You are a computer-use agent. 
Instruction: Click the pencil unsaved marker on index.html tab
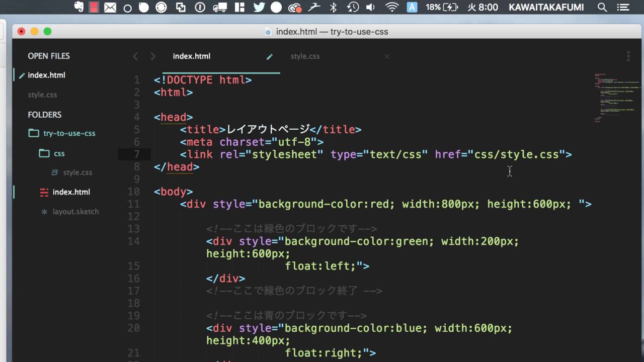tap(270, 57)
